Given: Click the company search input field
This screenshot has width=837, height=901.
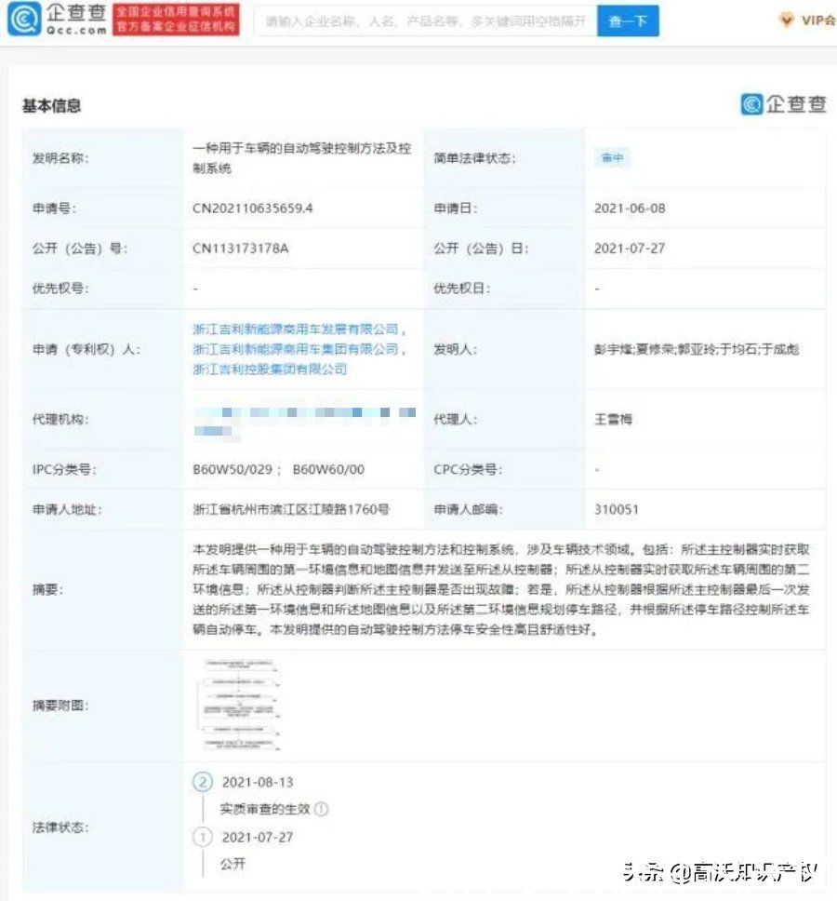Looking at the screenshot, I should (x=426, y=21).
